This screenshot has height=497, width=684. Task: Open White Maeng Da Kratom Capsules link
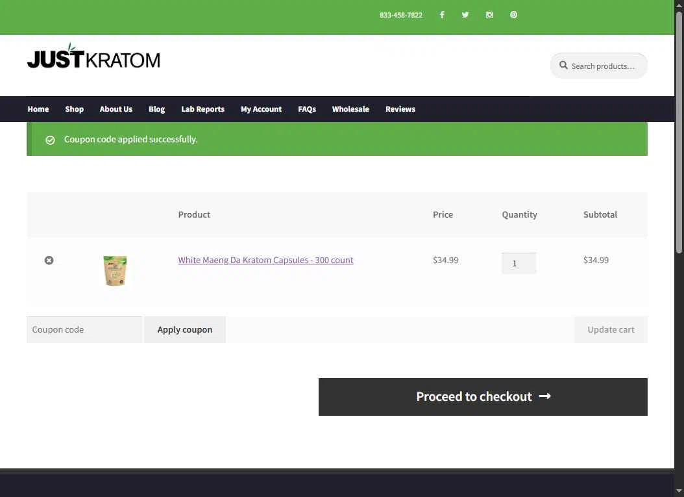pos(265,261)
